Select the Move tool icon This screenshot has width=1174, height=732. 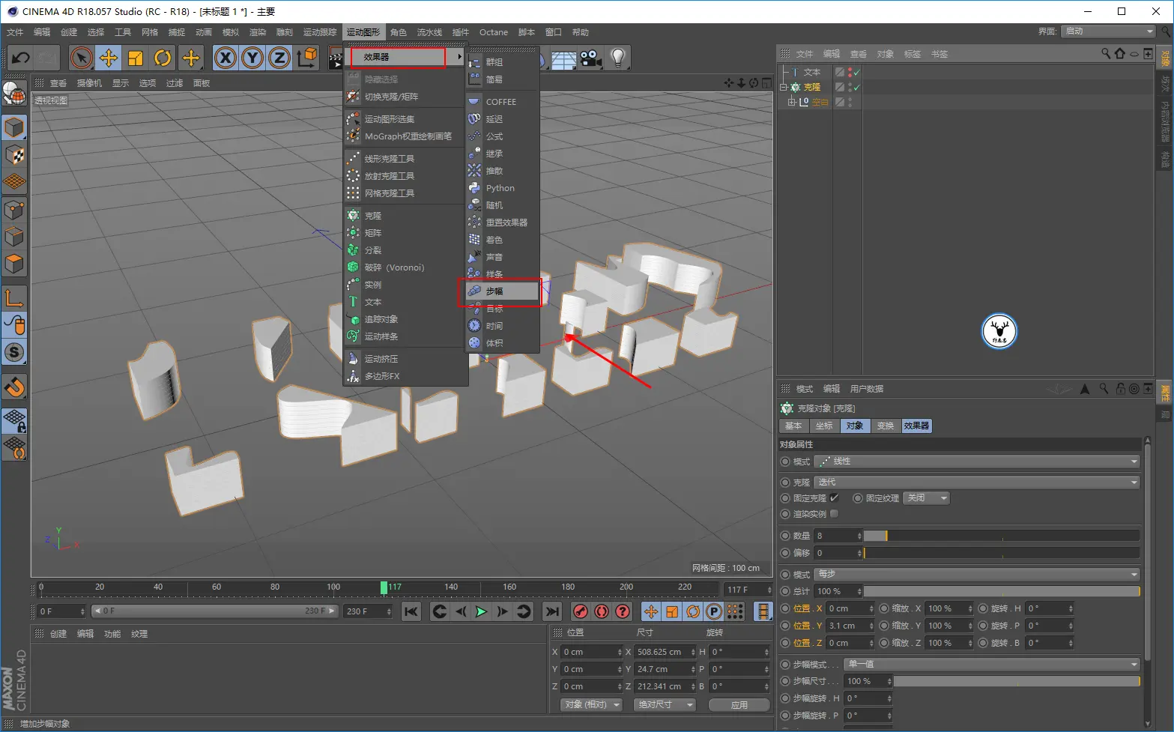(x=109, y=58)
